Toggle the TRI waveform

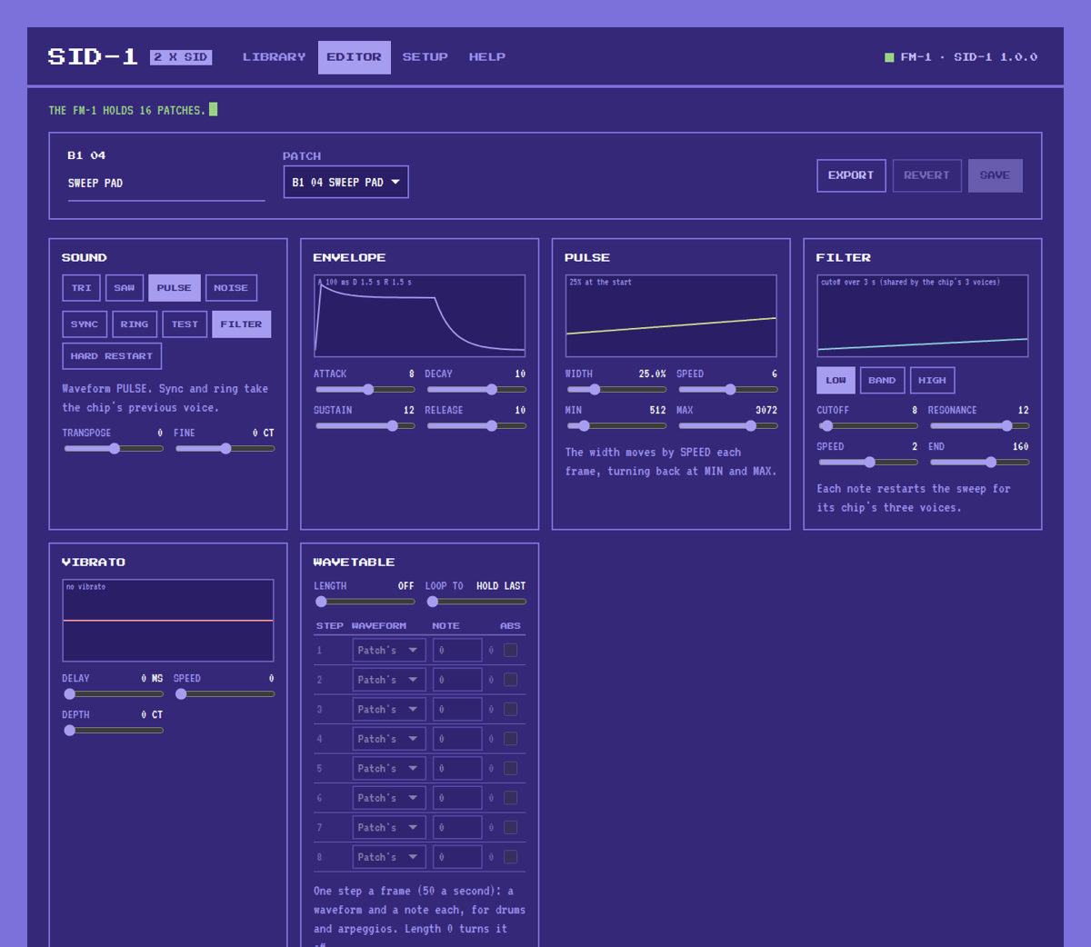81,288
